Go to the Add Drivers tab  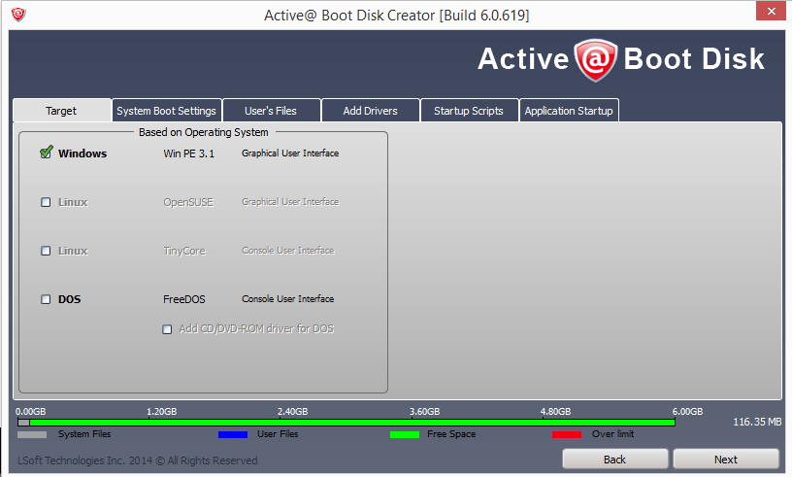coord(370,111)
